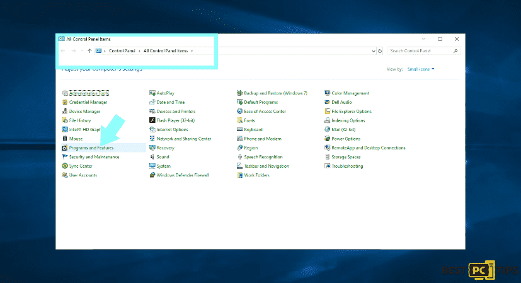Open the Default Programs icon
Image resolution: width=521 pixels, height=283 pixels.
click(239, 102)
